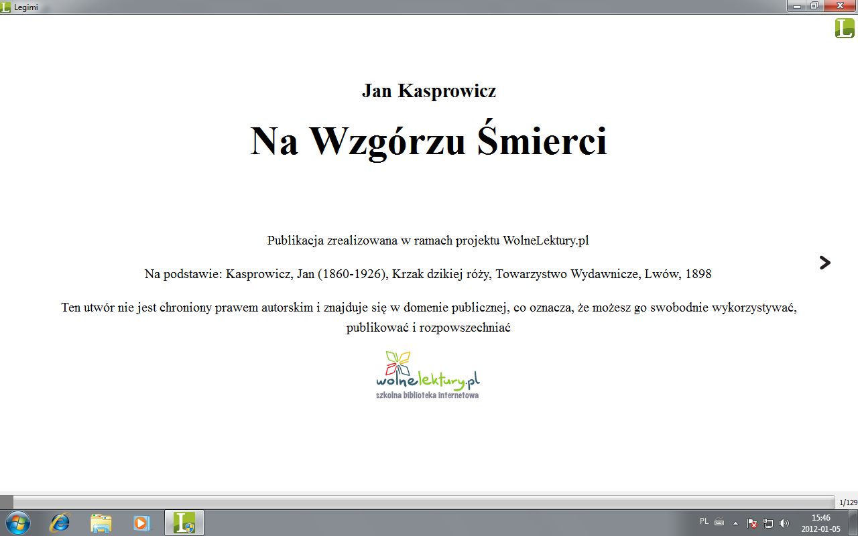Open the Windows Start menu
The height and width of the screenshot is (536, 858).
(17, 523)
